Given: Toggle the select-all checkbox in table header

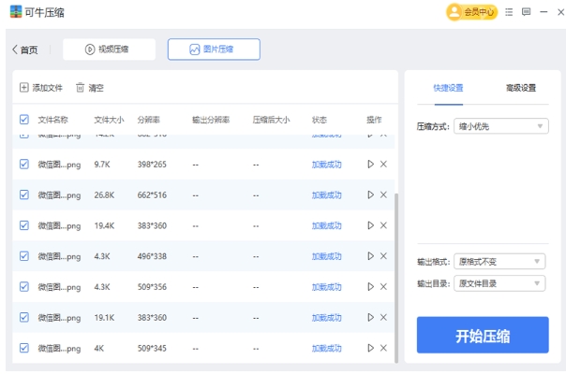Looking at the screenshot, I should [x=24, y=120].
